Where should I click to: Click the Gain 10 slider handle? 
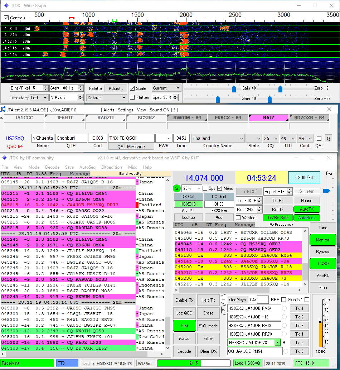[218, 99]
